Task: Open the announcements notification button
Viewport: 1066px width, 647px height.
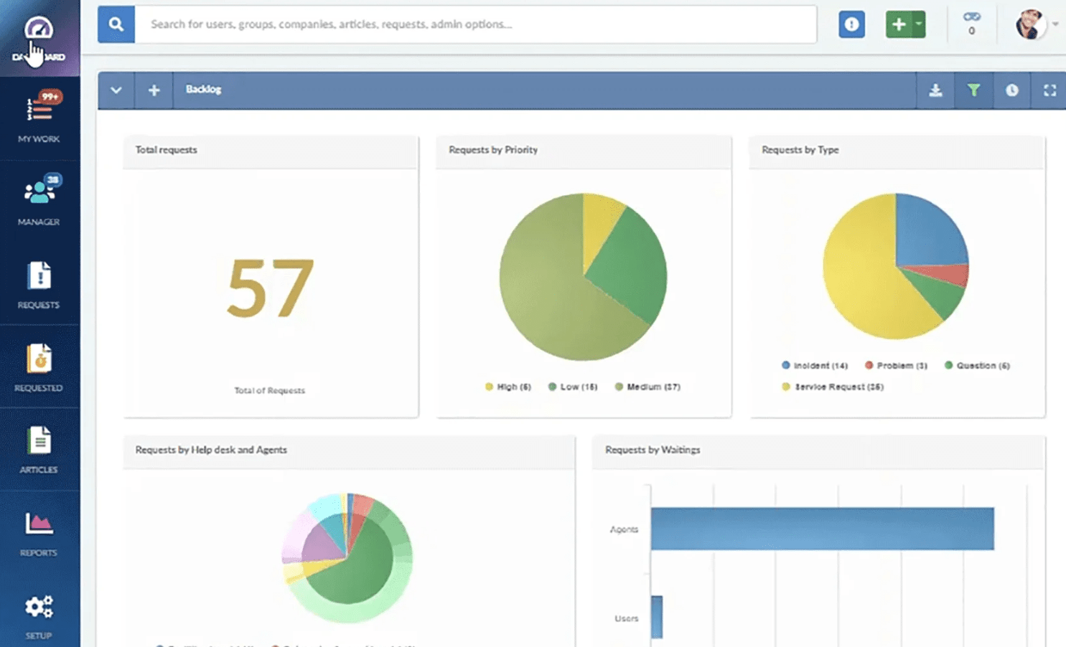Action: [x=851, y=24]
